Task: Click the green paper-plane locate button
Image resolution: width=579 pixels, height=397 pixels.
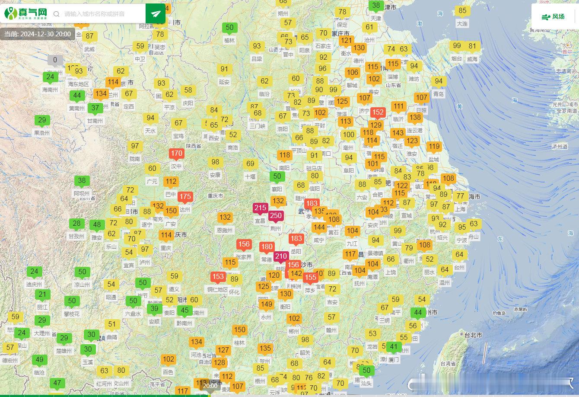Action: pyautogui.click(x=156, y=14)
